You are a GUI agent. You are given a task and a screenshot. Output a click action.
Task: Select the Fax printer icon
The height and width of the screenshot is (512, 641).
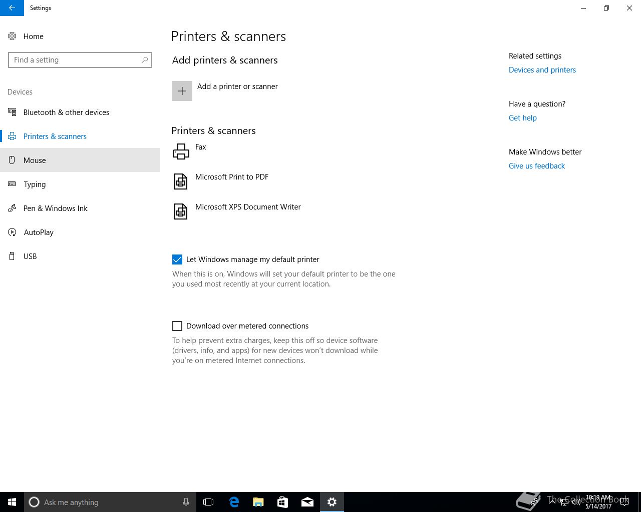tap(181, 151)
